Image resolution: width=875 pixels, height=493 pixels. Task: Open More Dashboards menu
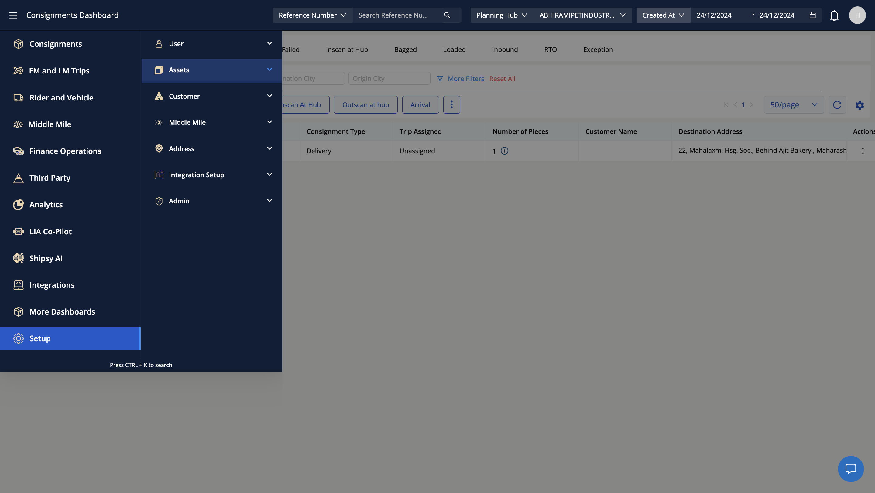[x=70, y=312]
